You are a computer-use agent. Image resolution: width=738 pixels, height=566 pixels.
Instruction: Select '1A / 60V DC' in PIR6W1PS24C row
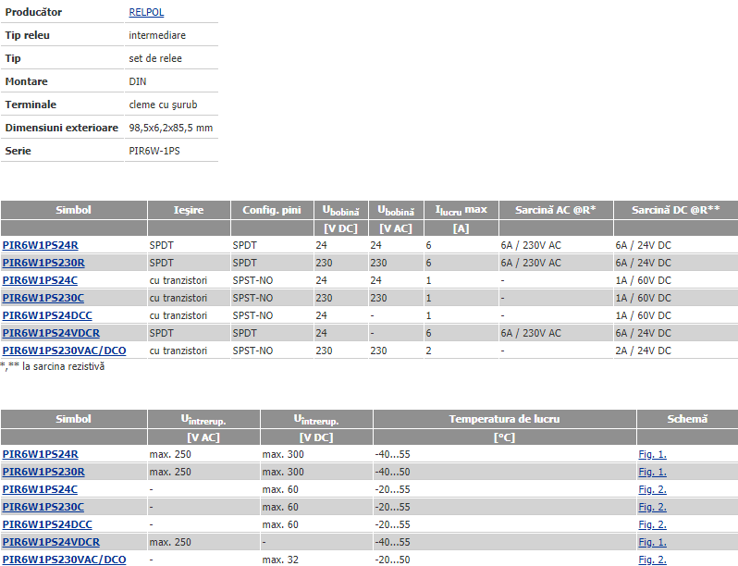click(x=644, y=280)
